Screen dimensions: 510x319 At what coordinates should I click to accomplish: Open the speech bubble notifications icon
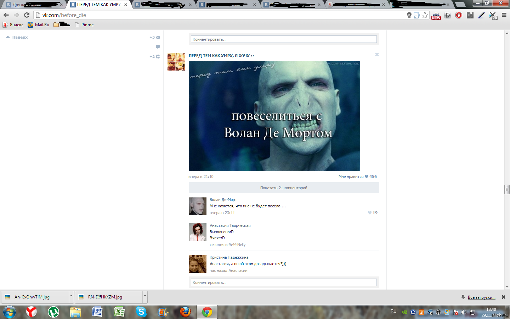pos(158,47)
